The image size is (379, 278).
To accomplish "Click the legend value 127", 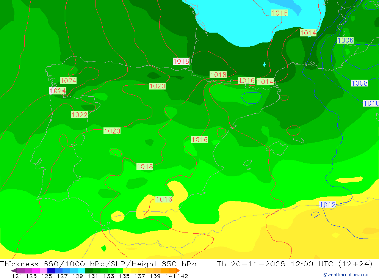I will pyautogui.click(x=62, y=276).
